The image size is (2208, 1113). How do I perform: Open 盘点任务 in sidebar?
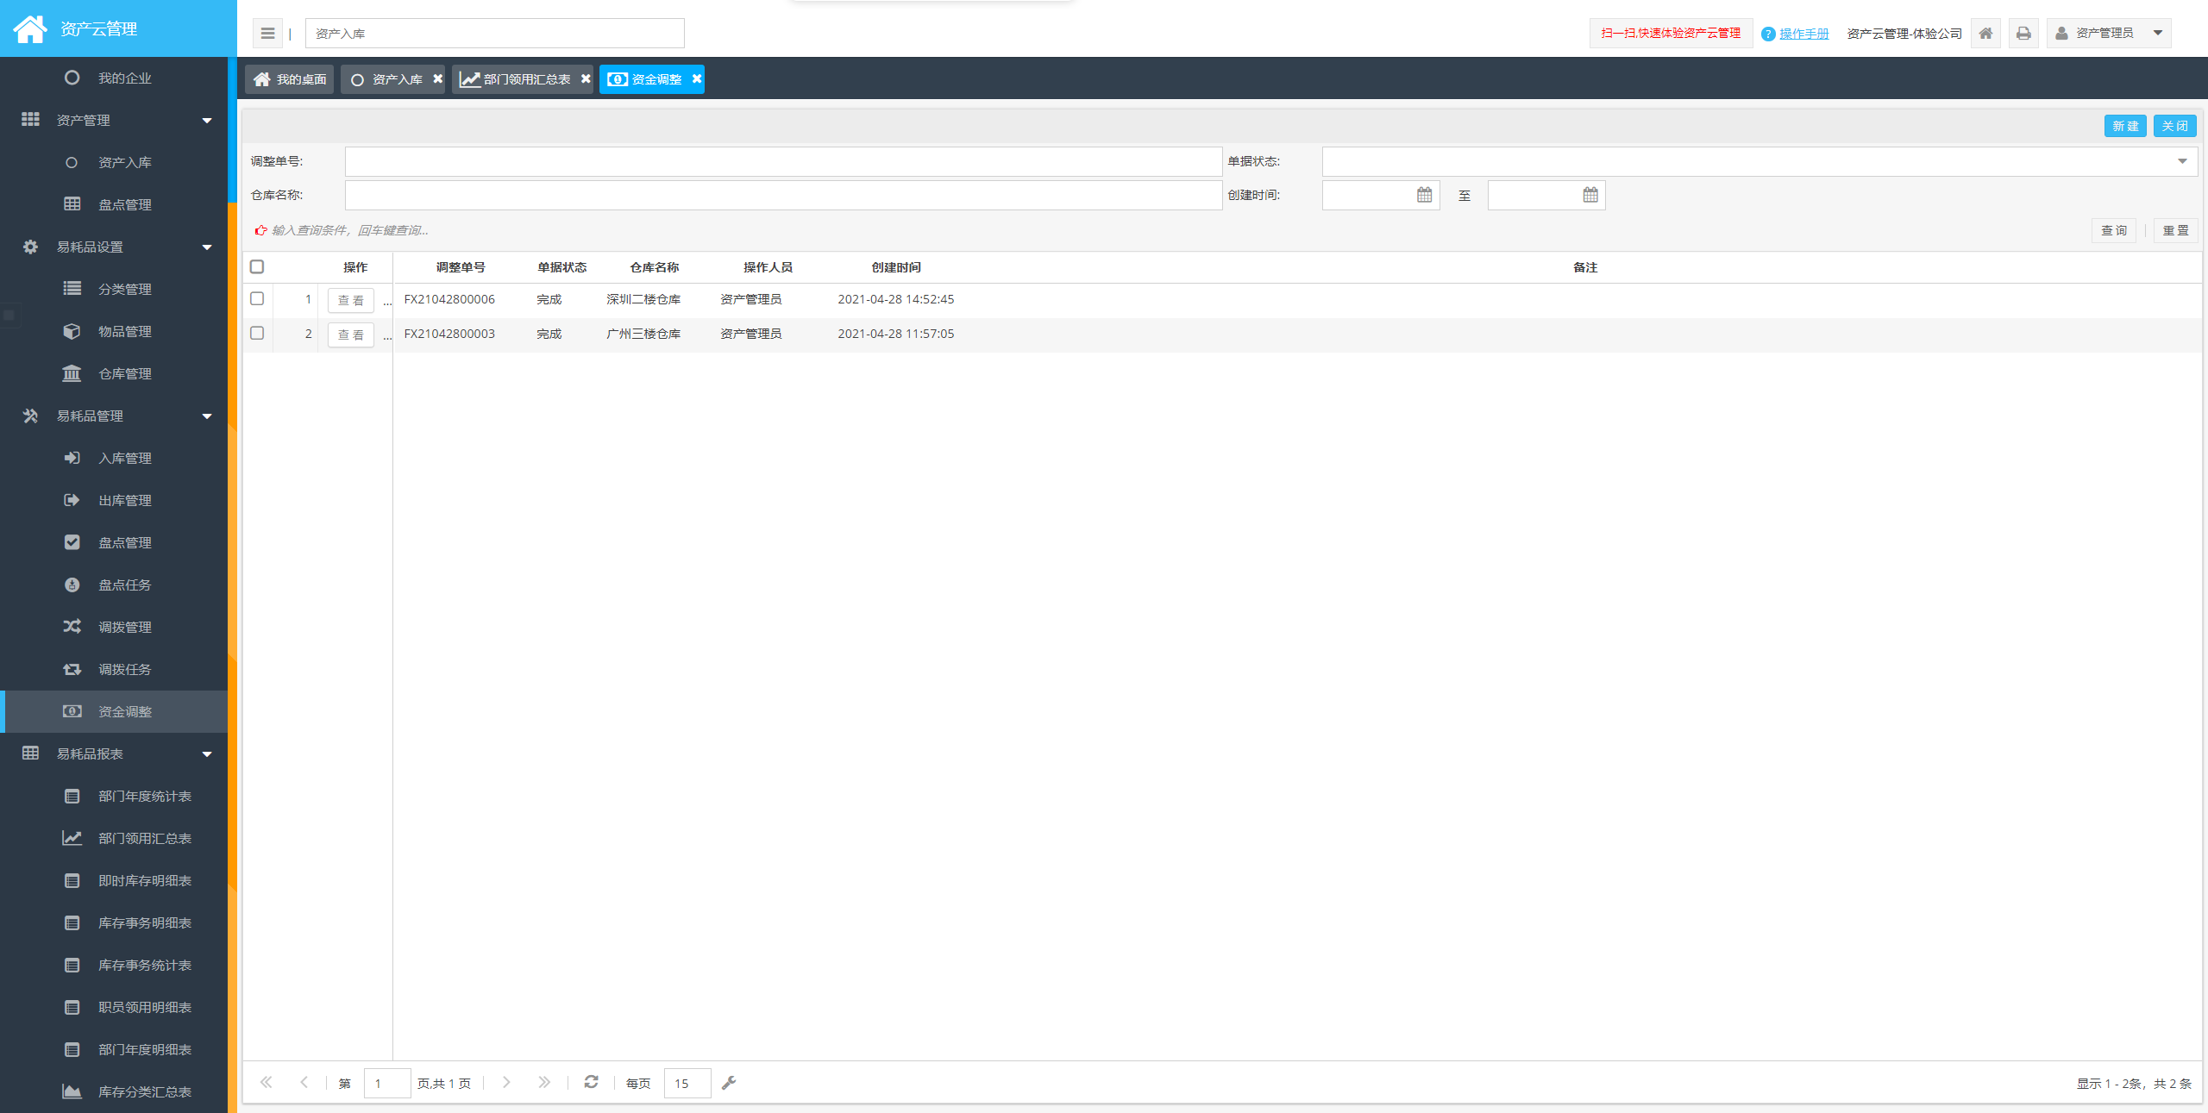[114, 585]
